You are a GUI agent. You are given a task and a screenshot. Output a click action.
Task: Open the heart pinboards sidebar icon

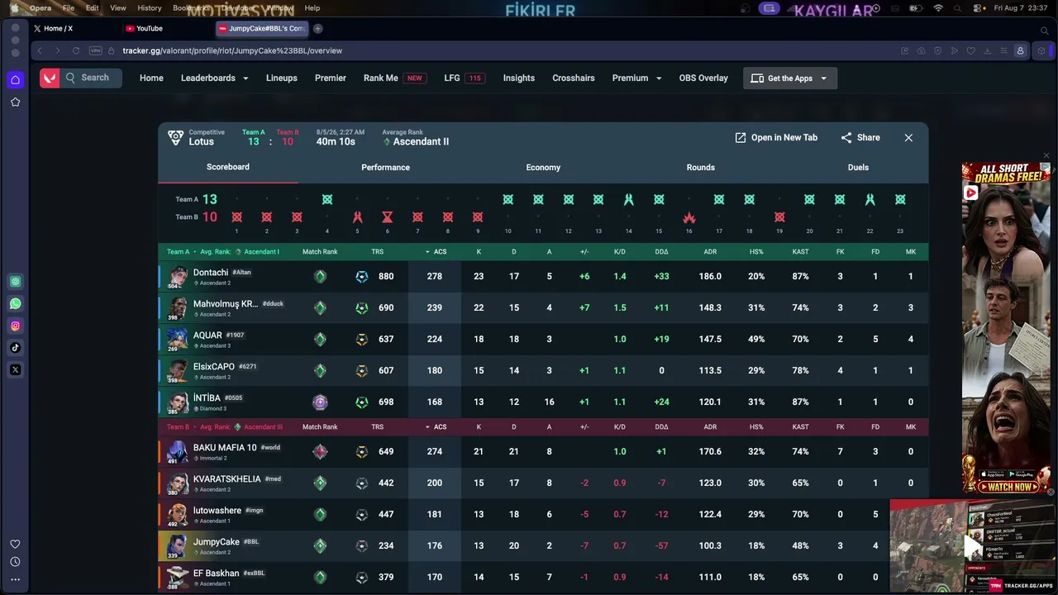pos(15,544)
